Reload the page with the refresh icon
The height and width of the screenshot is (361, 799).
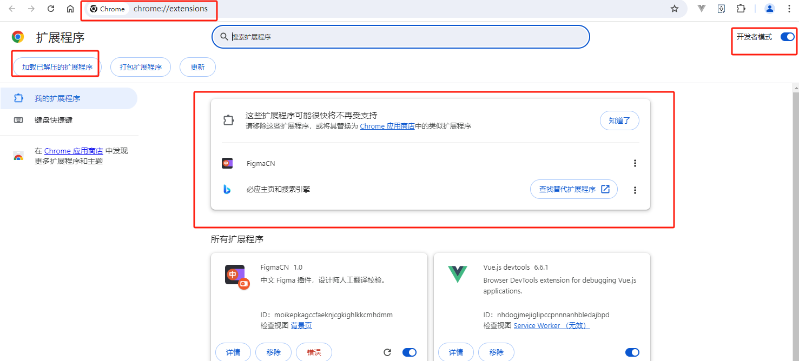[51, 9]
